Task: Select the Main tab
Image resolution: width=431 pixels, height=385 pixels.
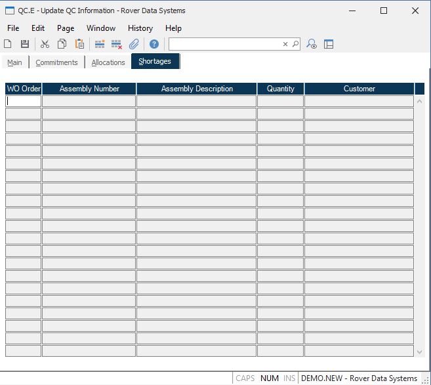Action: 14,62
